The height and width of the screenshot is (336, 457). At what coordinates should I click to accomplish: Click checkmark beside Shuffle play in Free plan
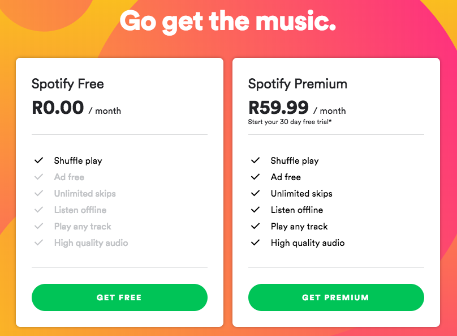point(38,160)
